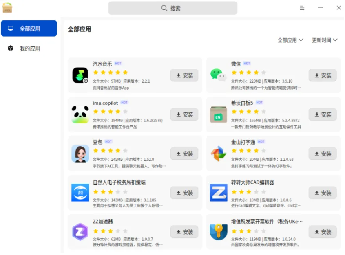Image resolution: width=345 pixels, height=255 pixels.
Task: Click the ZZ加速器 hexagon icon
Action: tap(80, 232)
